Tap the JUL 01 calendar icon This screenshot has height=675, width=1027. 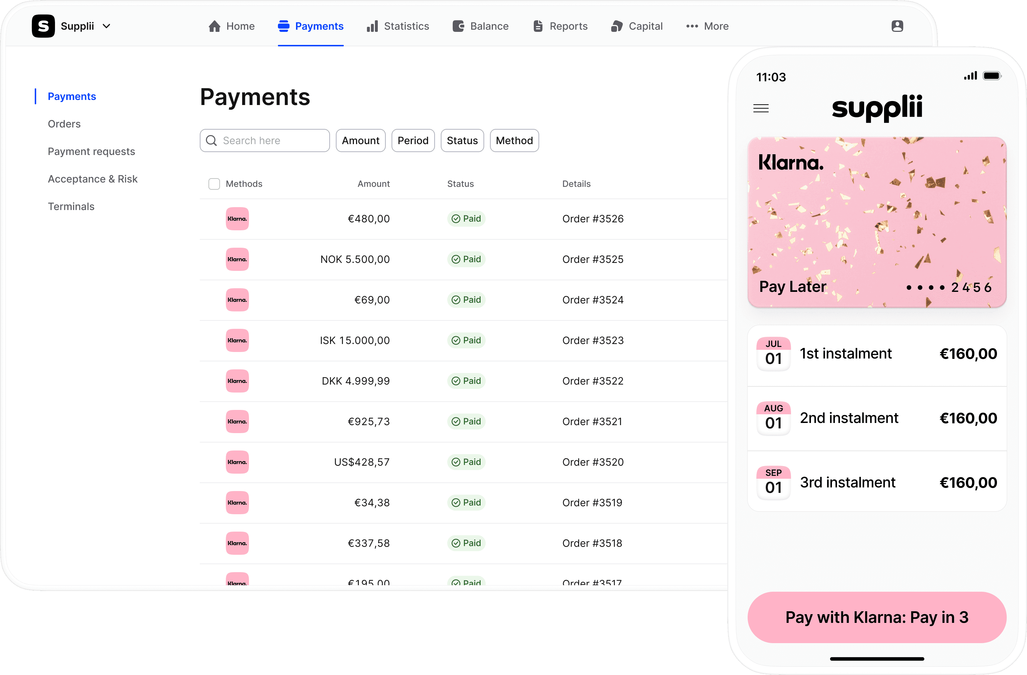coord(773,354)
